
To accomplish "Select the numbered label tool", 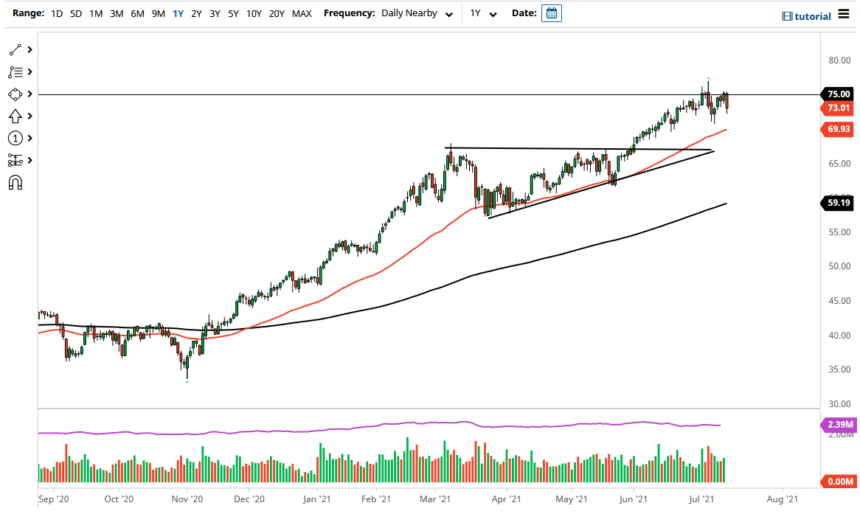I will (15, 138).
